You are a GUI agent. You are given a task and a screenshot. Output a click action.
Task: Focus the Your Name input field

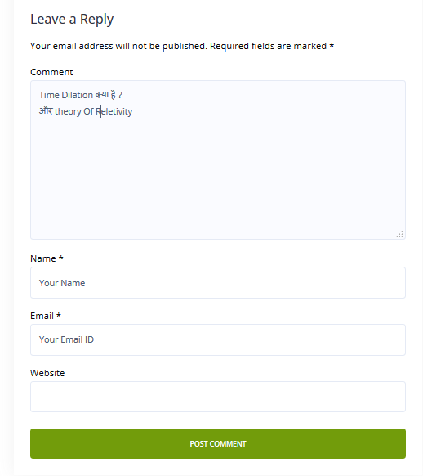click(x=218, y=283)
